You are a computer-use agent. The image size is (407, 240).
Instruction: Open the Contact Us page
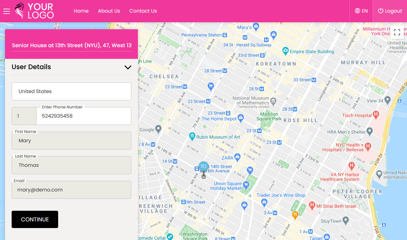tap(143, 11)
